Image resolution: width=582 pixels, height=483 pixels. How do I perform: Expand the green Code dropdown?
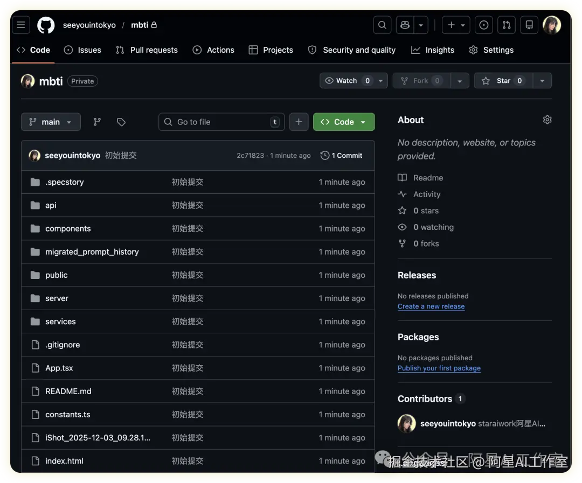click(x=343, y=122)
